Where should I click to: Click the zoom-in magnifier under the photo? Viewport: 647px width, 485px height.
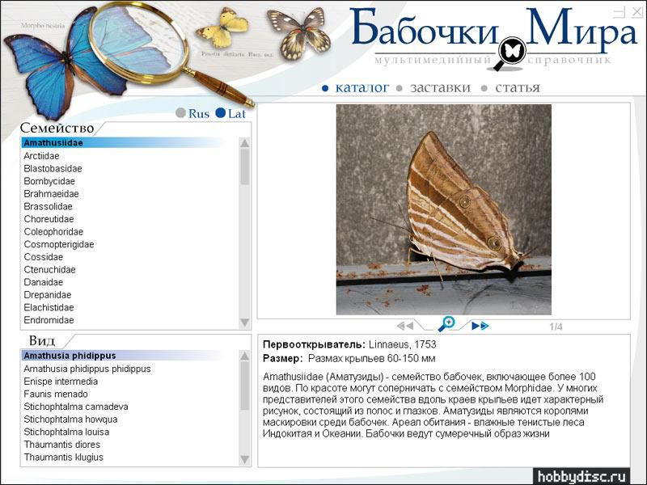pyautogui.click(x=446, y=324)
